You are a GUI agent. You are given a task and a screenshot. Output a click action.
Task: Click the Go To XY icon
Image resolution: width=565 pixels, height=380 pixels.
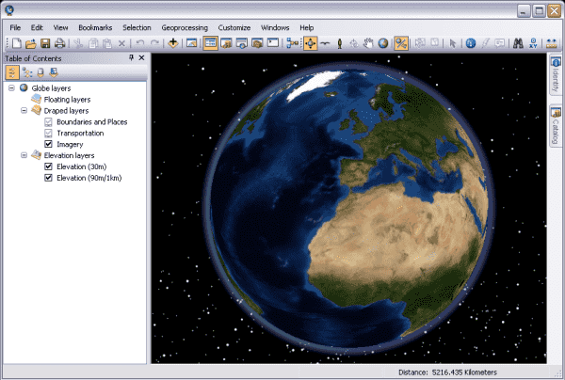[533, 43]
